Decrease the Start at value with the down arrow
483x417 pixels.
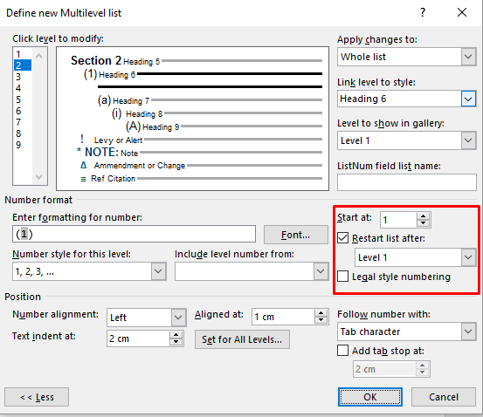coord(424,223)
